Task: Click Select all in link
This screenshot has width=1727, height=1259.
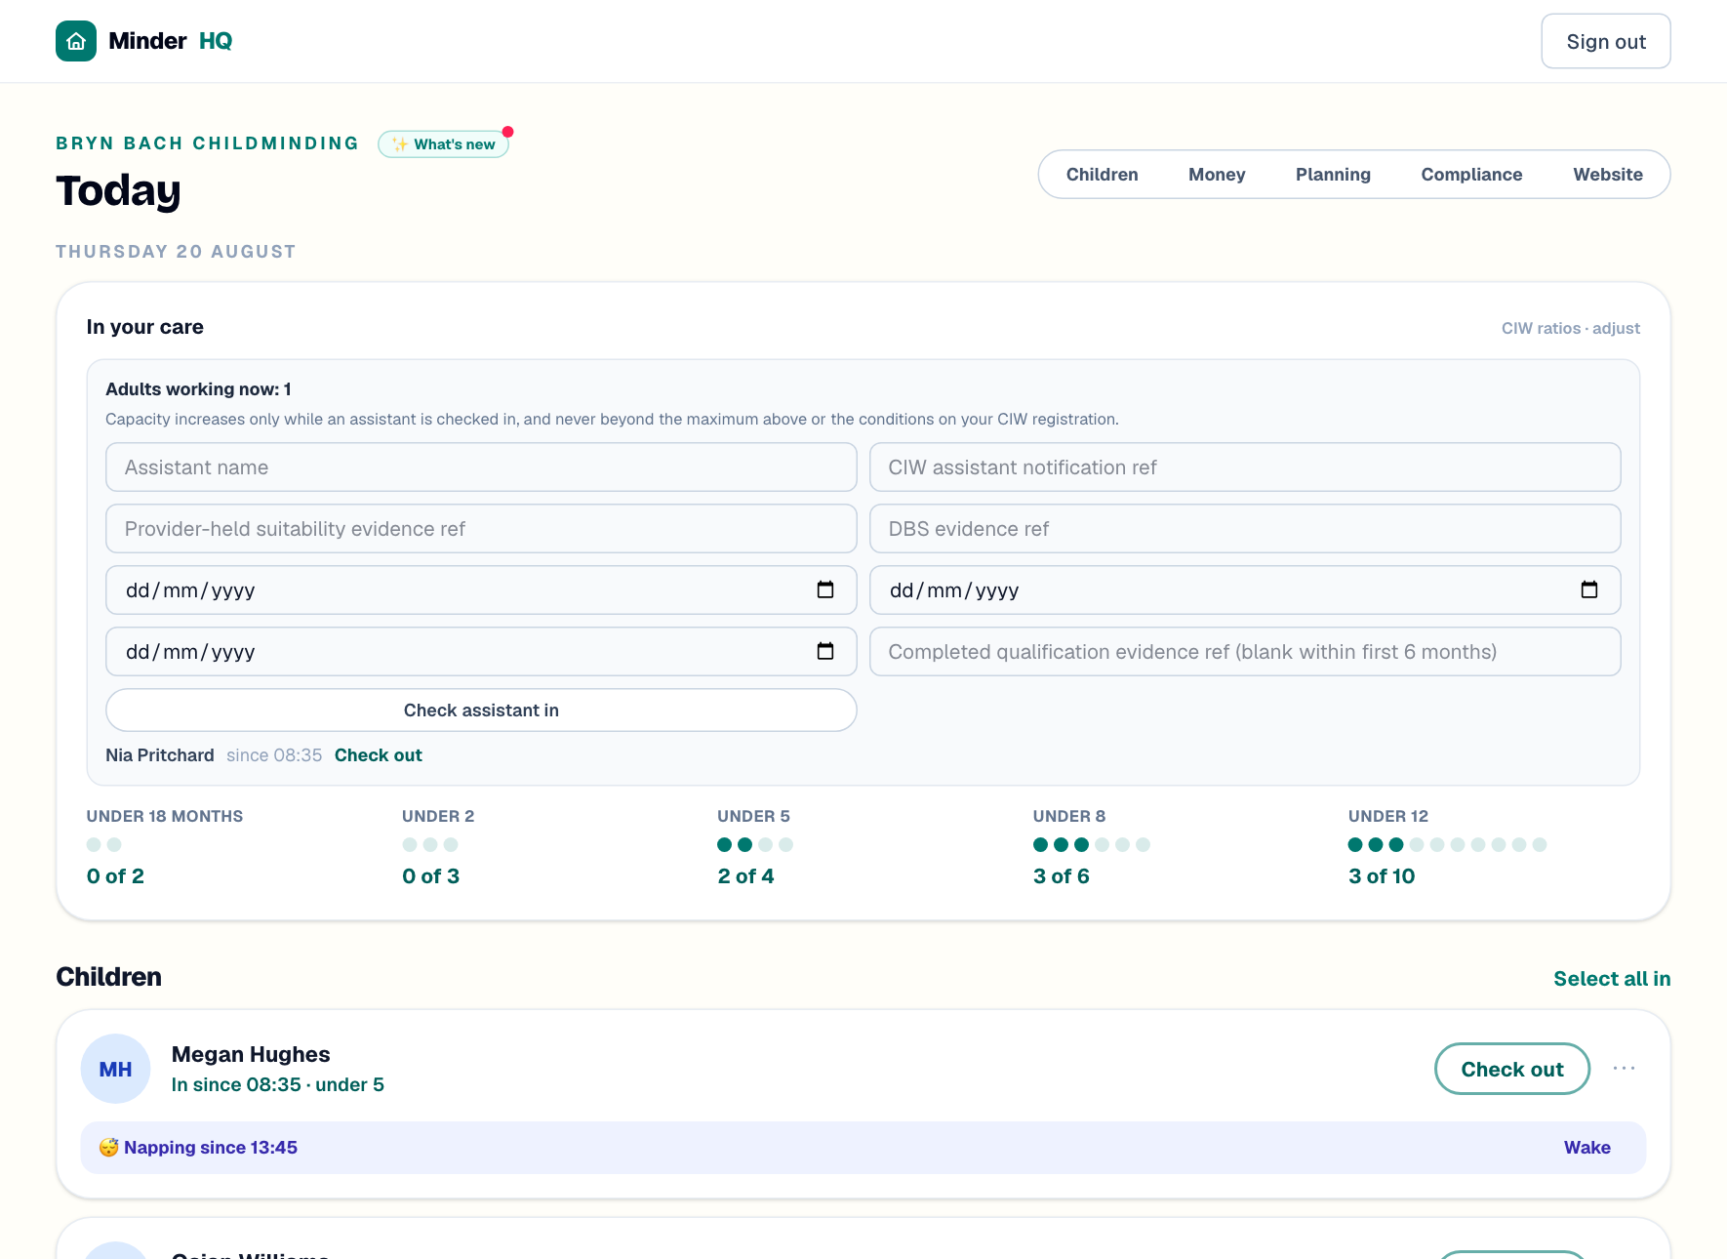Action: click(x=1612, y=979)
